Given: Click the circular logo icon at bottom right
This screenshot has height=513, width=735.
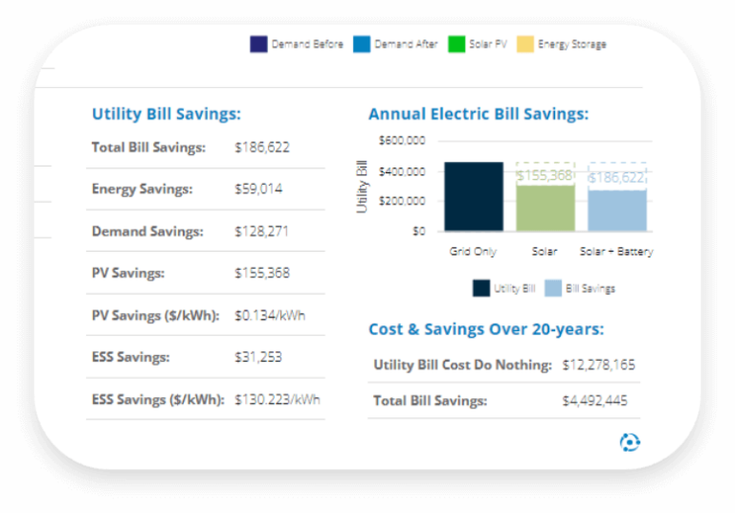Looking at the screenshot, I should click(x=629, y=441).
